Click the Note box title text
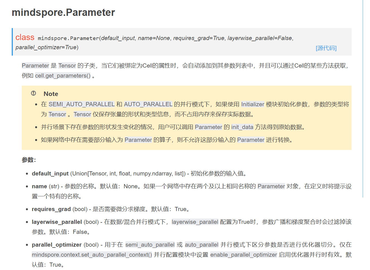 (51, 94)
